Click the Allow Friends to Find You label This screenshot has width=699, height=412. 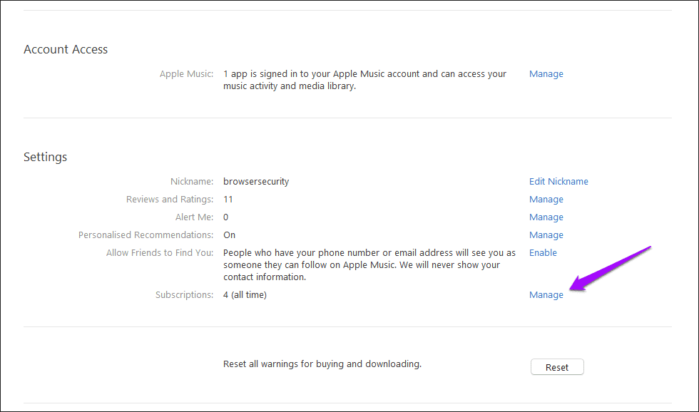pyautogui.click(x=160, y=252)
